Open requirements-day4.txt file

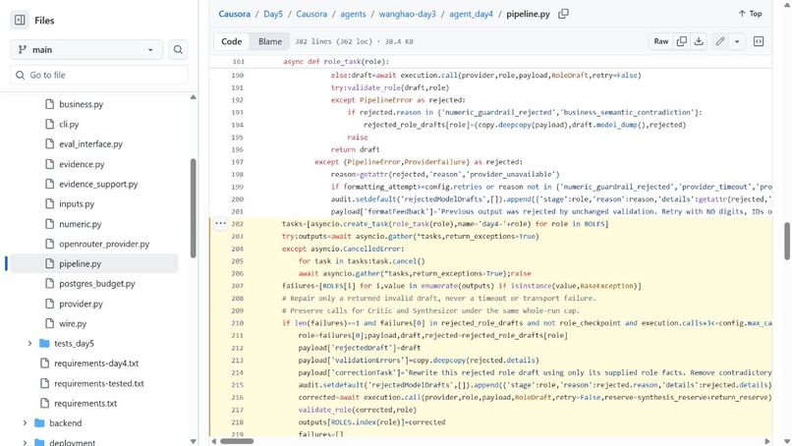[x=96, y=363]
